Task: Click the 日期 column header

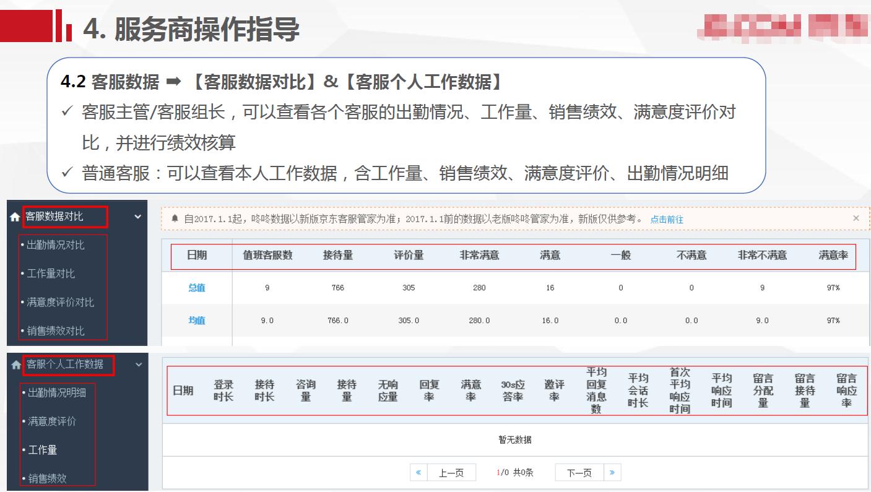Action: (197, 256)
